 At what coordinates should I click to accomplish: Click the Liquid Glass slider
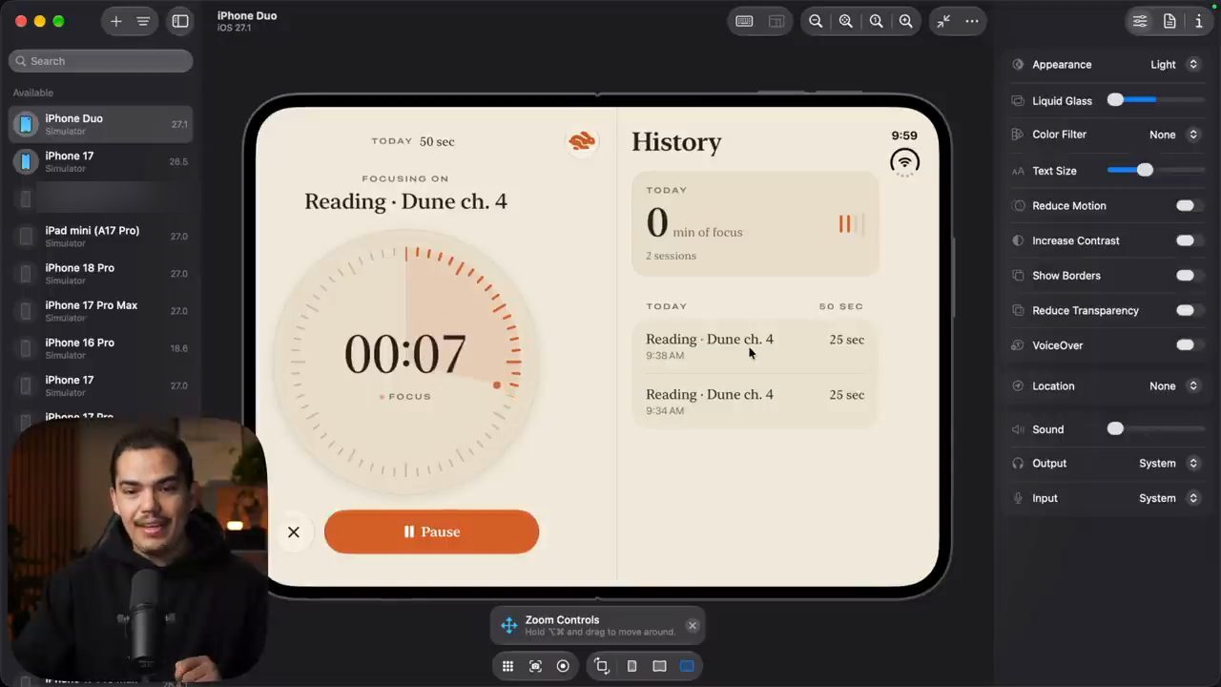[1155, 100]
